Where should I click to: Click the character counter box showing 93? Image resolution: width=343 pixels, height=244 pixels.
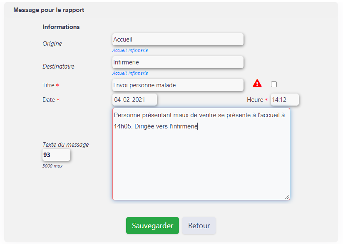pos(57,155)
